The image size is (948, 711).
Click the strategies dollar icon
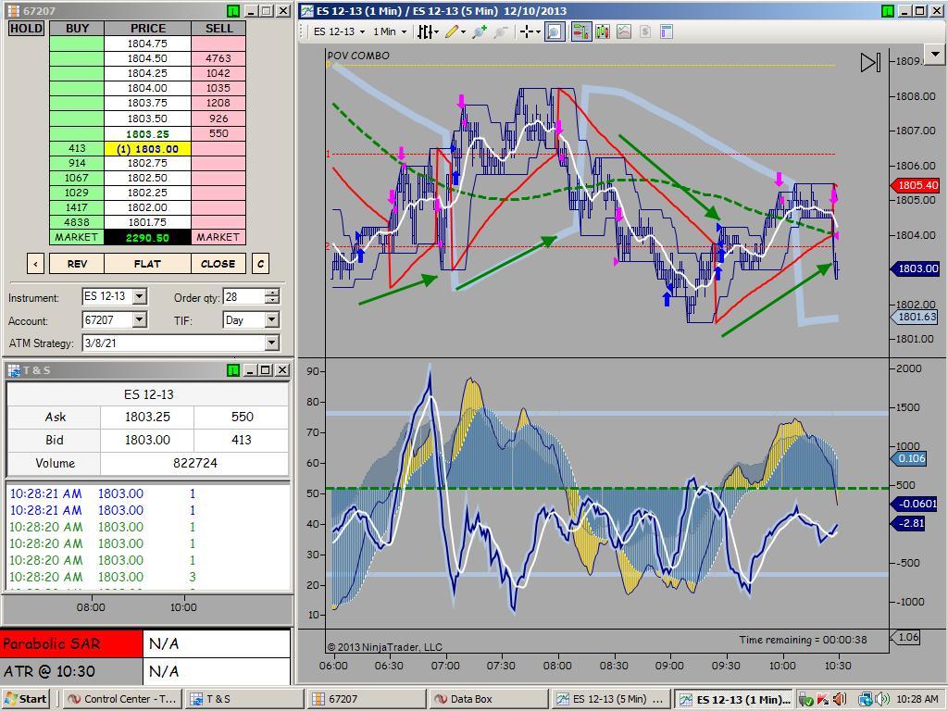pyautogui.click(x=645, y=32)
